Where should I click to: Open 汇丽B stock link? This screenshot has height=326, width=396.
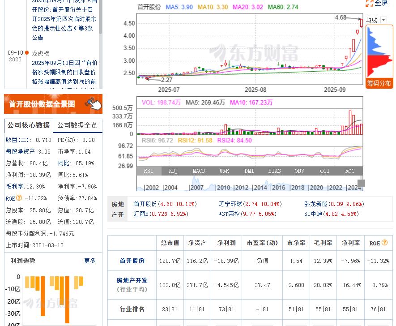tap(141, 214)
